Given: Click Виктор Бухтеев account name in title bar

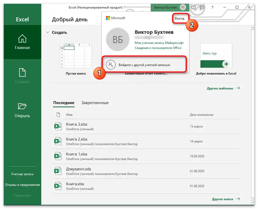Looking at the screenshot, I should point(165,7).
